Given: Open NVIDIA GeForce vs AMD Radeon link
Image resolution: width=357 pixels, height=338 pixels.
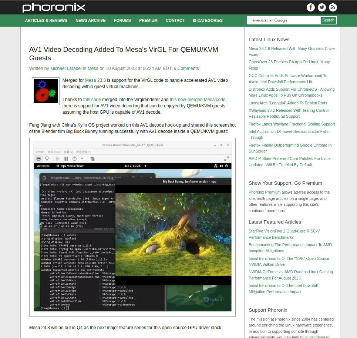Looking at the screenshot, I should (x=290, y=275).
